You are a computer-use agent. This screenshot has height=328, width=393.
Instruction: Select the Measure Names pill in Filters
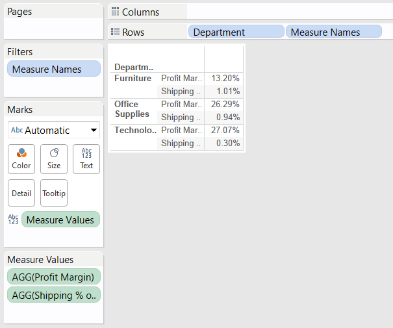coord(54,69)
